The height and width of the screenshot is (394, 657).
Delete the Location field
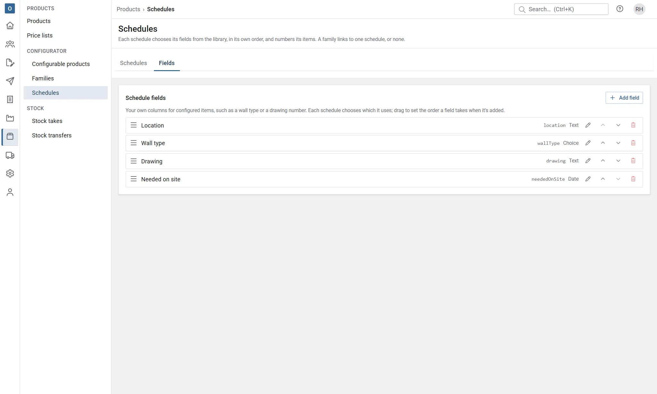pyautogui.click(x=633, y=125)
